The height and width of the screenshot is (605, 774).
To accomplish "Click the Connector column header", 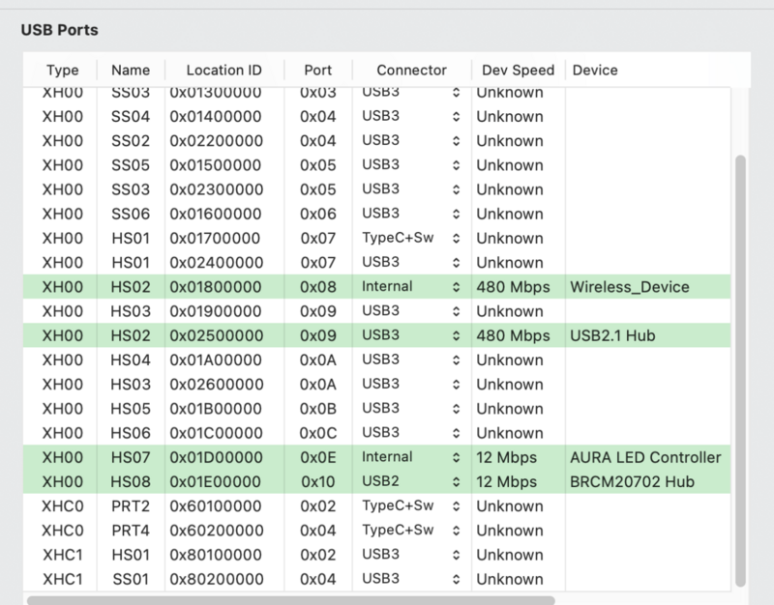I will pyautogui.click(x=411, y=70).
